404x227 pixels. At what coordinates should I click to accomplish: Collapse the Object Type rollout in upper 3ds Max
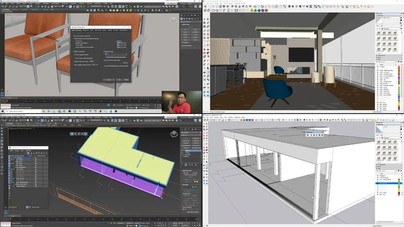point(190,25)
